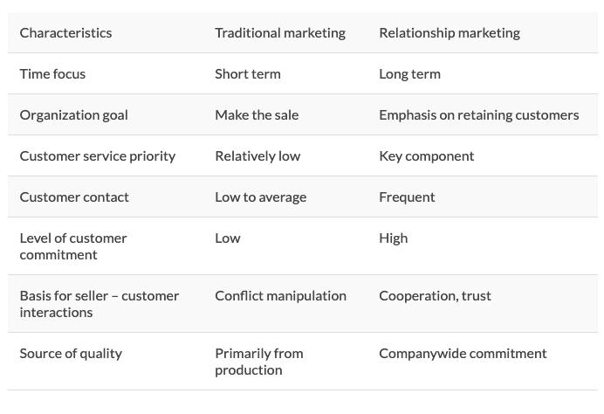Screen dimensions: 604x414
Task: Select the Frequent cell
Action: click(x=407, y=197)
